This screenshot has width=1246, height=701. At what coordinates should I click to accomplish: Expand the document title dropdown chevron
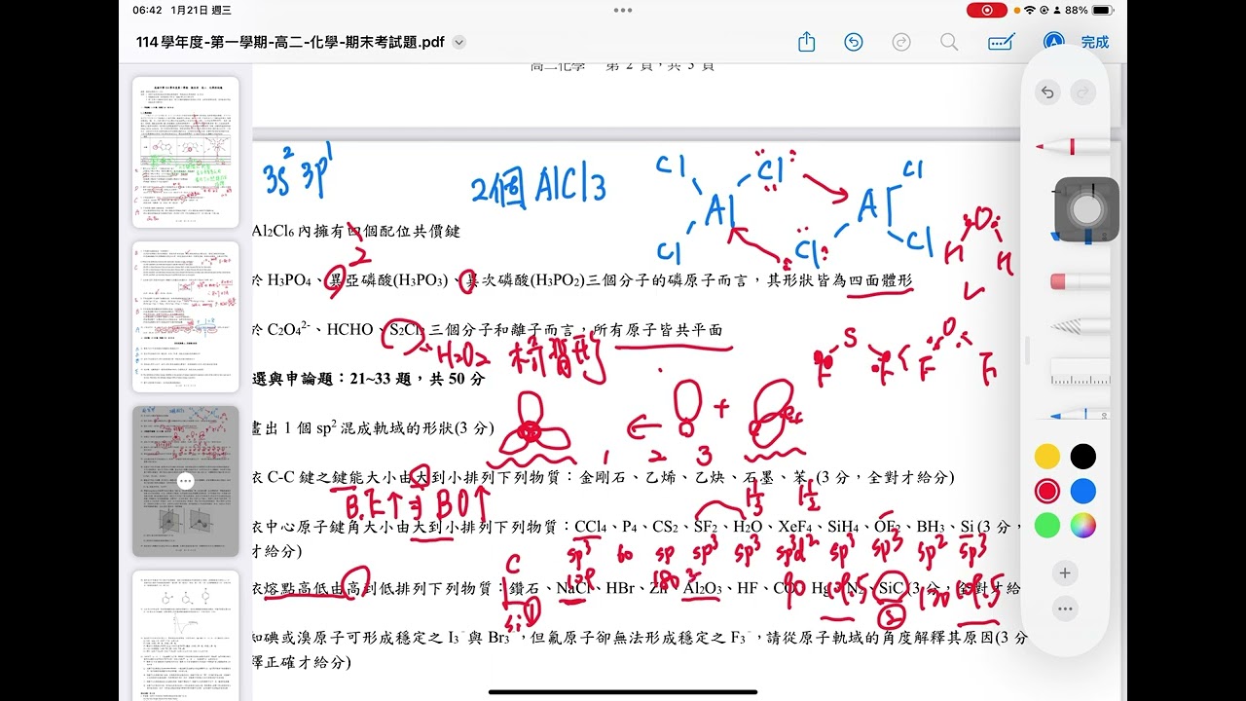pyautogui.click(x=459, y=42)
